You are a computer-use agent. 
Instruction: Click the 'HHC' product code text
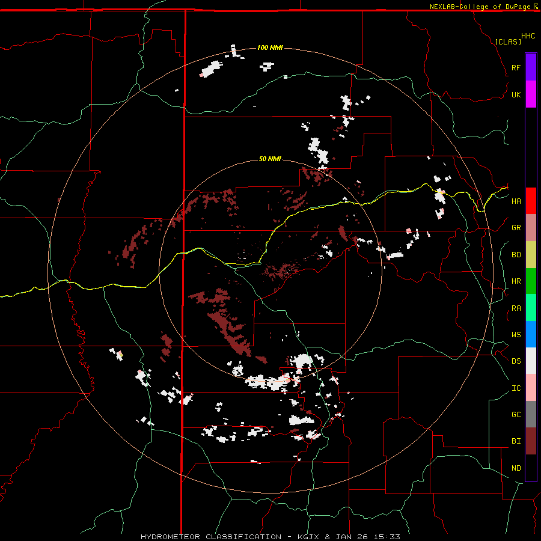[528, 36]
